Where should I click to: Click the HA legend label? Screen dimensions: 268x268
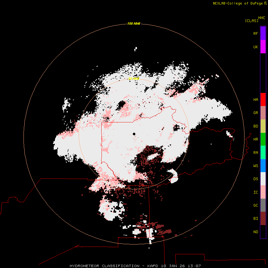point(255,100)
